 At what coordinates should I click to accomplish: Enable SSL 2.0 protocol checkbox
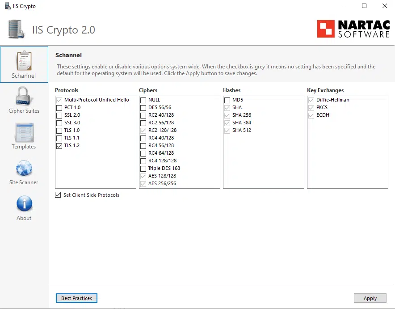click(x=59, y=115)
